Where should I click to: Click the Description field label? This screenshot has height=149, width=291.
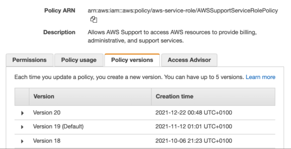[59, 33]
